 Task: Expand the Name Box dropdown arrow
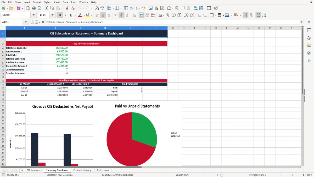click(x=26, y=22)
